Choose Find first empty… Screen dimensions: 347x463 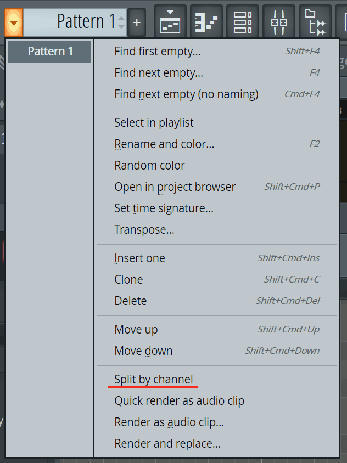(158, 52)
